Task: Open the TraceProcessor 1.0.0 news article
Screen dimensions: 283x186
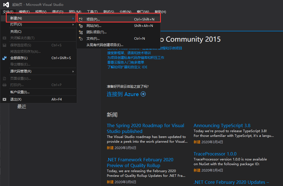Action: tap(215, 154)
